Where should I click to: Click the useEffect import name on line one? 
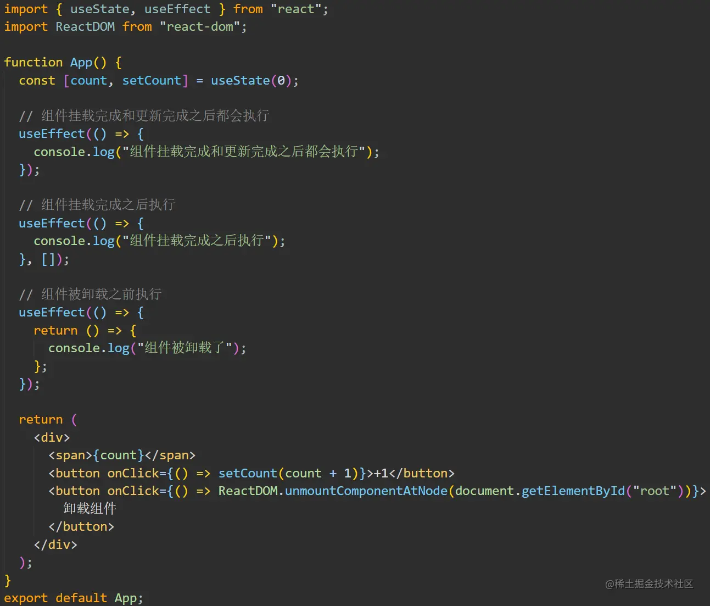point(177,9)
